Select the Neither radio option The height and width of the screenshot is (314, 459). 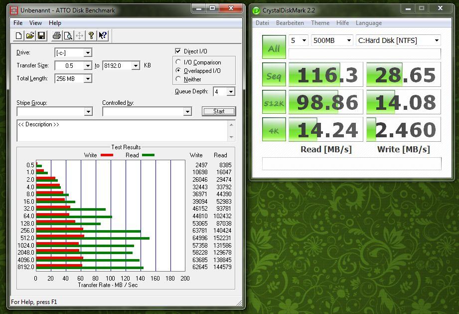[178, 79]
